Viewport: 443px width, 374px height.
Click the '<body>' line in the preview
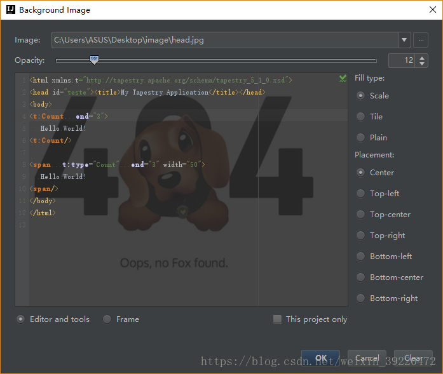(41, 104)
